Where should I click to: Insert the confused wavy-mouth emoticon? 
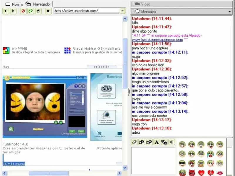tap(192, 154)
